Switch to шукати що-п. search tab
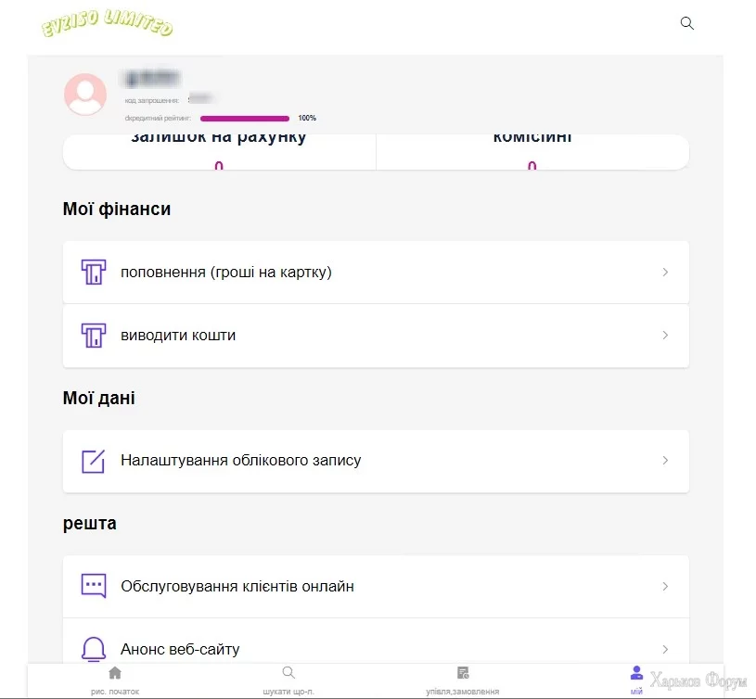This screenshot has width=756, height=699. point(288,680)
